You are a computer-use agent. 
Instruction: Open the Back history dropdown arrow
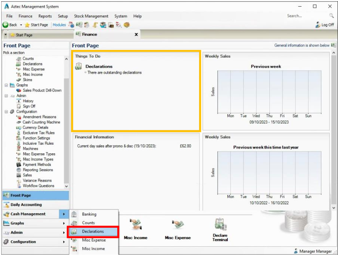coord(21,25)
